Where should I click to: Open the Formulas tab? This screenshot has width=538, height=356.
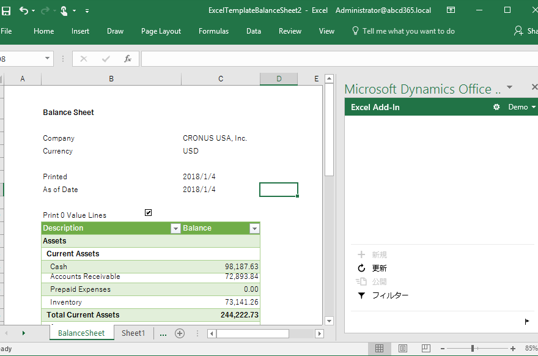[213, 31]
